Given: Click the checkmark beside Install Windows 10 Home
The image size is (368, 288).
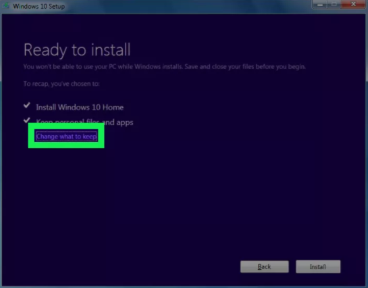Looking at the screenshot, I should tap(27, 105).
